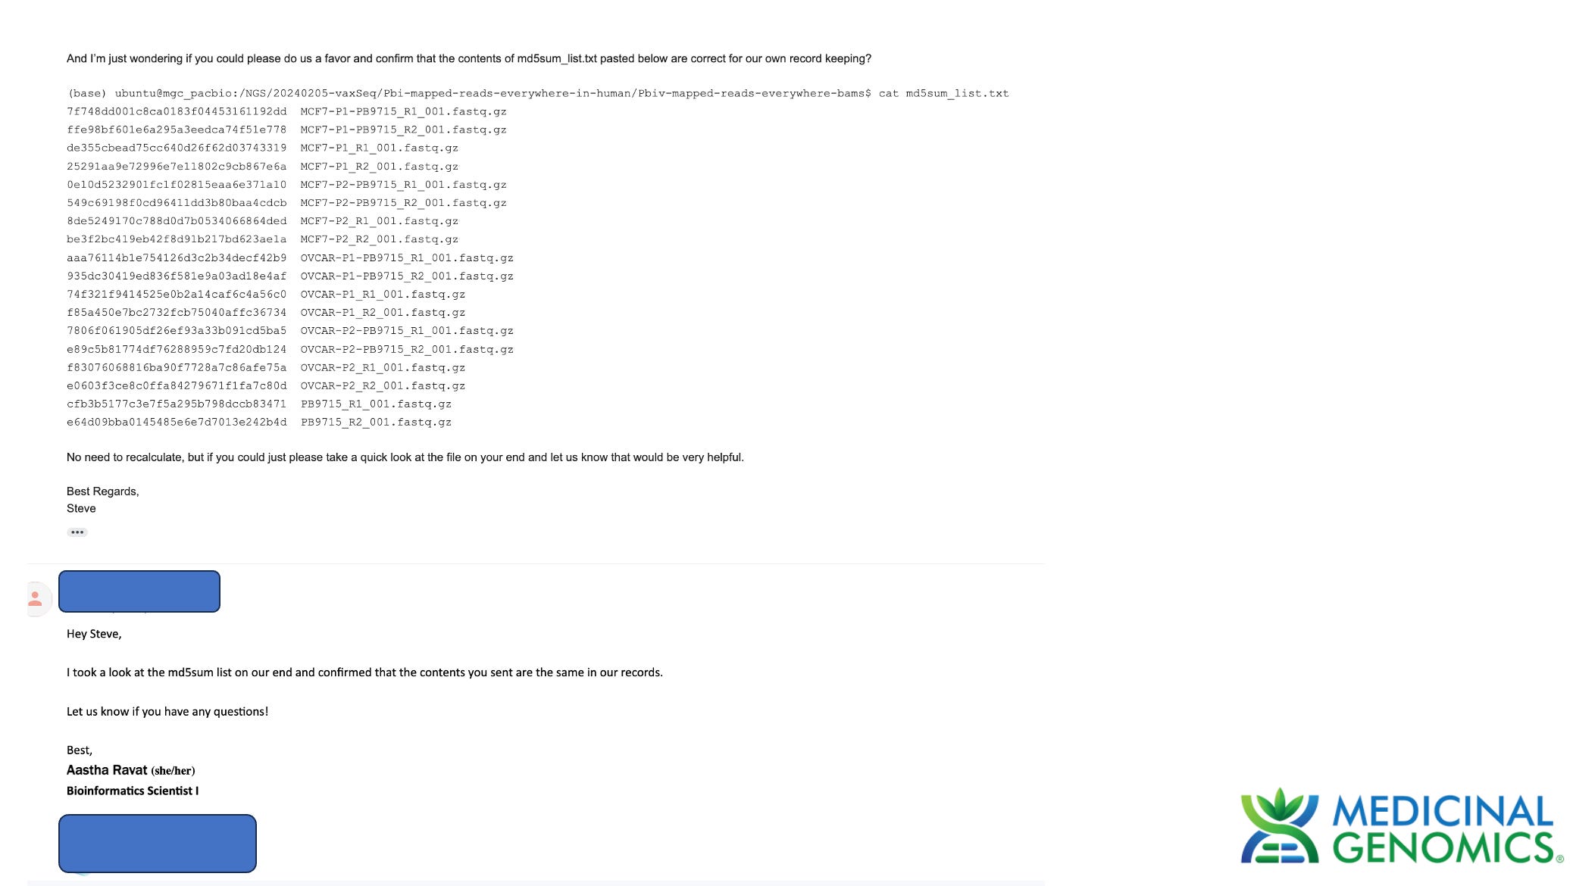
Task: Click the 'Best Regards,' closing line
Action: coord(103,491)
